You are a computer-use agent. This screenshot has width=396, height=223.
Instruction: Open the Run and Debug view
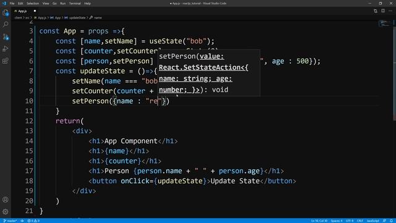6,48
